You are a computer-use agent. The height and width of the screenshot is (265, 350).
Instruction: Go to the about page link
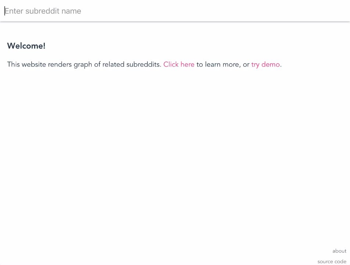pyautogui.click(x=339, y=251)
